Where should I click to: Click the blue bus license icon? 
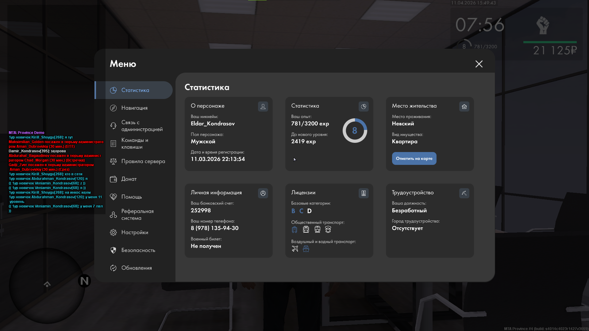pyautogui.click(x=294, y=229)
